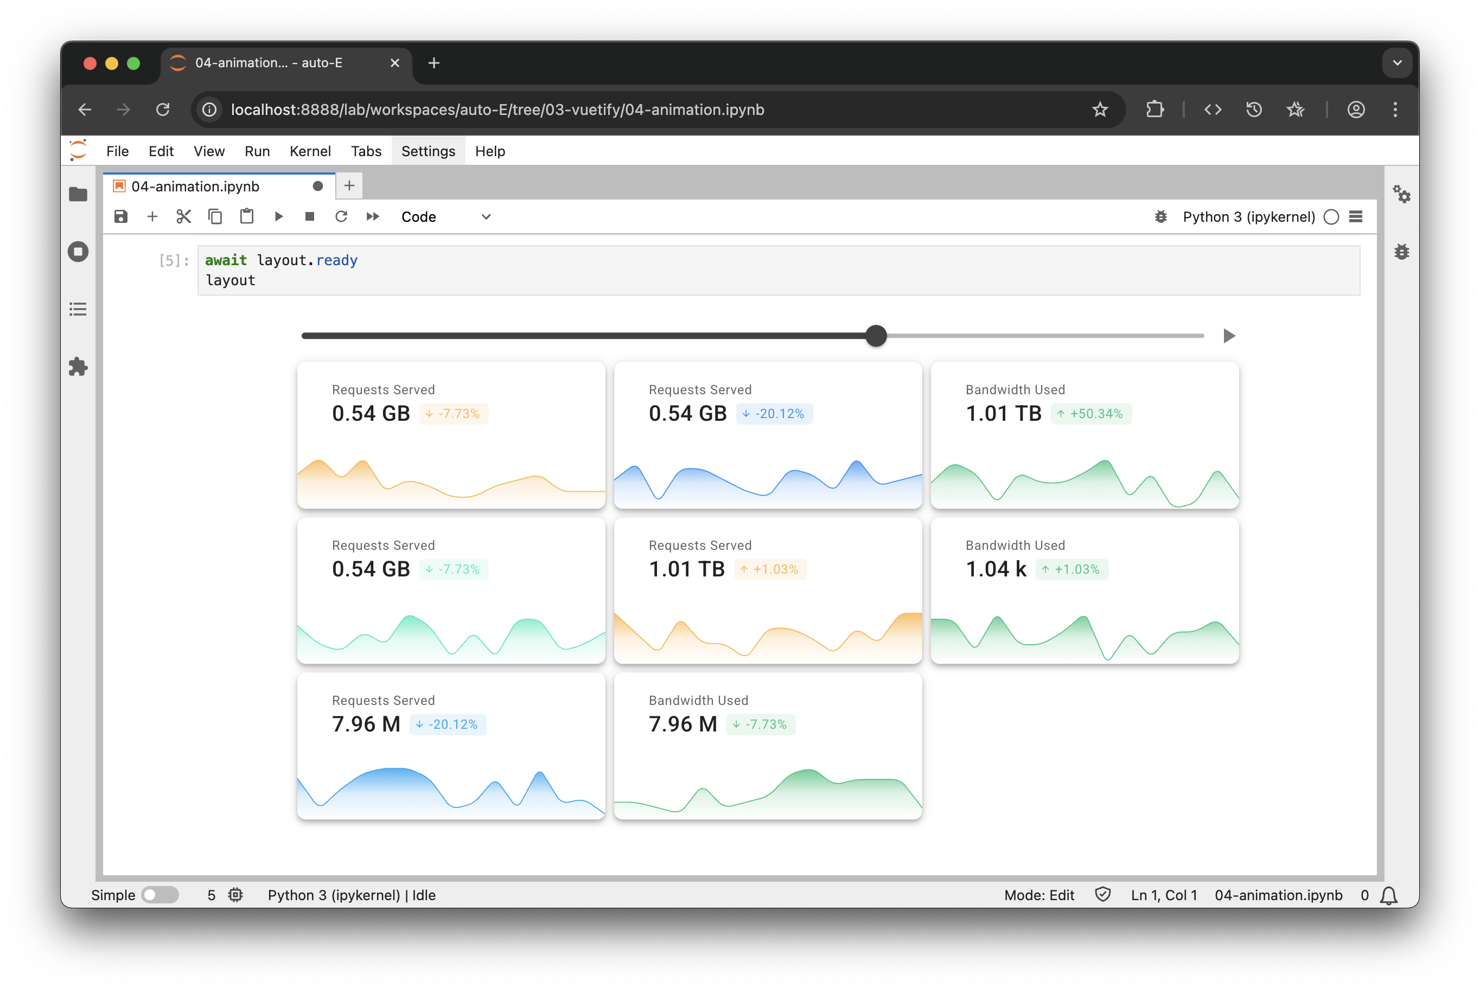
Task: Click the kernel status circle indicator
Action: (x=1331, y=217)
